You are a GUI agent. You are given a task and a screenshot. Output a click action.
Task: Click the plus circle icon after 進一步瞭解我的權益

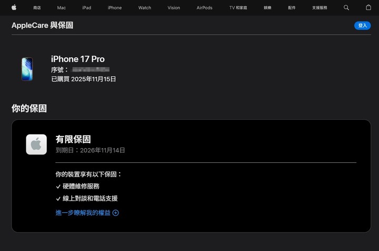pyautogui.click(x=116, y=213)
